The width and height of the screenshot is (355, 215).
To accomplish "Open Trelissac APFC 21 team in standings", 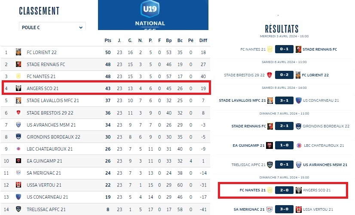I will click(46, 209).
